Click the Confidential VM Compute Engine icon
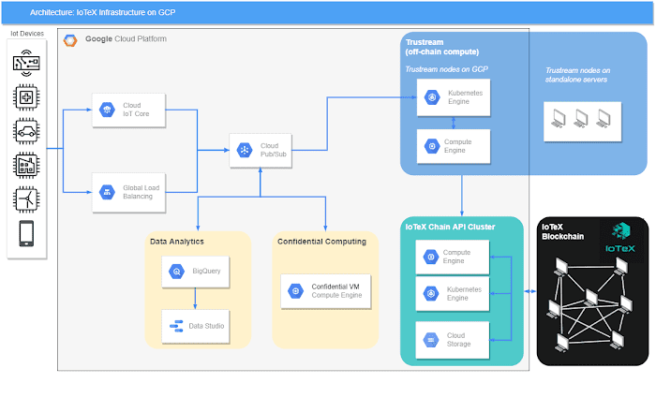Screen dimensions: 656x412 pos(295,291)
